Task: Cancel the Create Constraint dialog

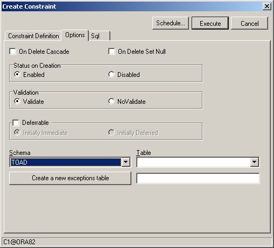Action: click(x=249, y=23)
